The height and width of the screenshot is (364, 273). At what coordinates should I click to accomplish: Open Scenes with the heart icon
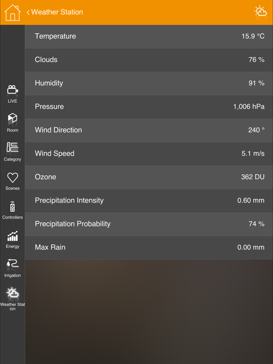click(13, 181)
